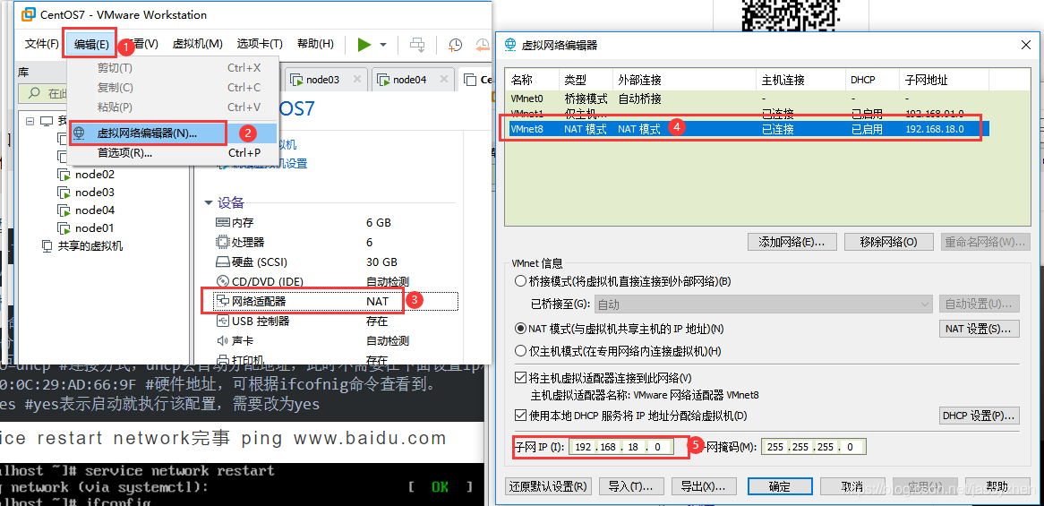Click DHCP 设置(P) settings button
This screenshot has width=1044, height=506.
[x=979, y=416]
